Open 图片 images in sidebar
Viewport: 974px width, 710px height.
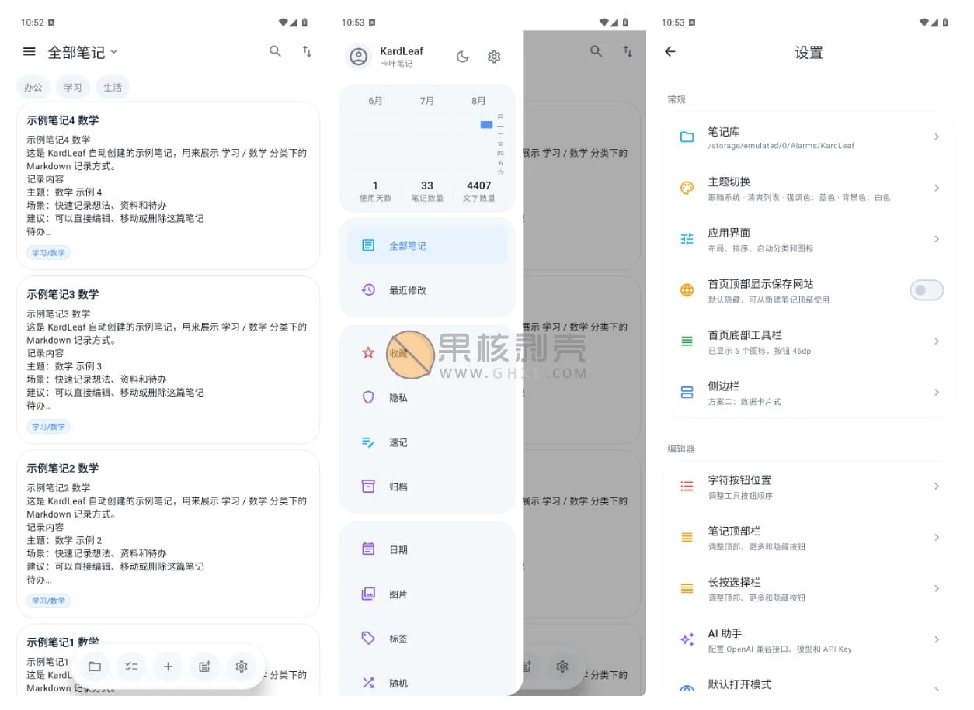[427, 594]
